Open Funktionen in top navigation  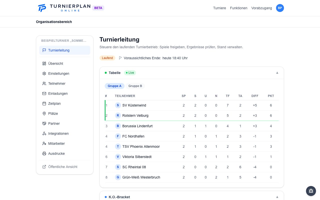coord(239,8)
